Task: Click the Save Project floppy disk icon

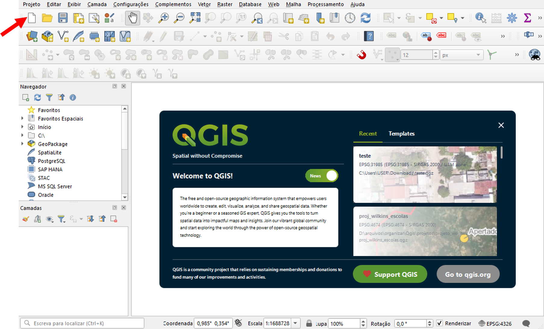Action: [63, 18]
